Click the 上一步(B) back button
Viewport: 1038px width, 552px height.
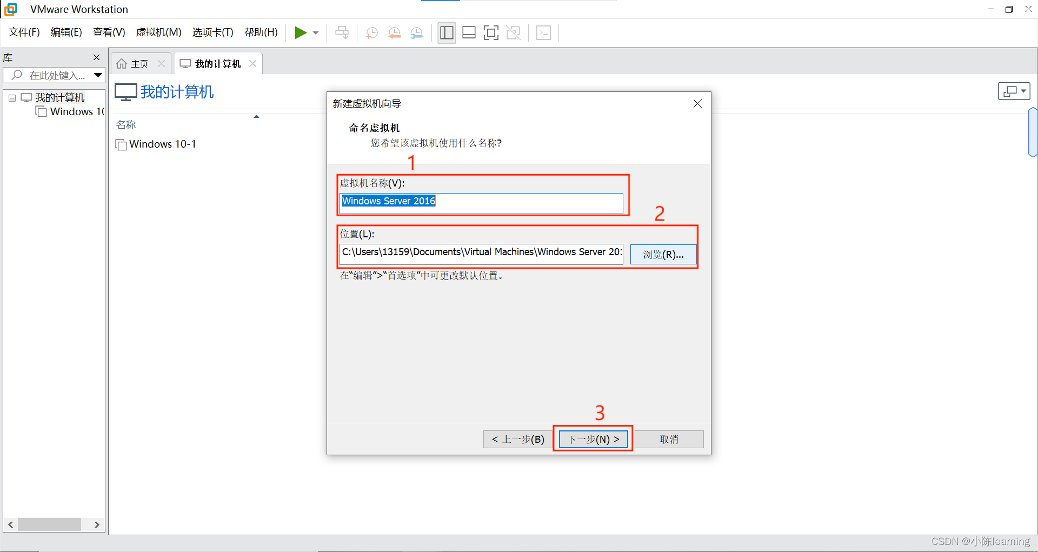[x=518, y=439]
